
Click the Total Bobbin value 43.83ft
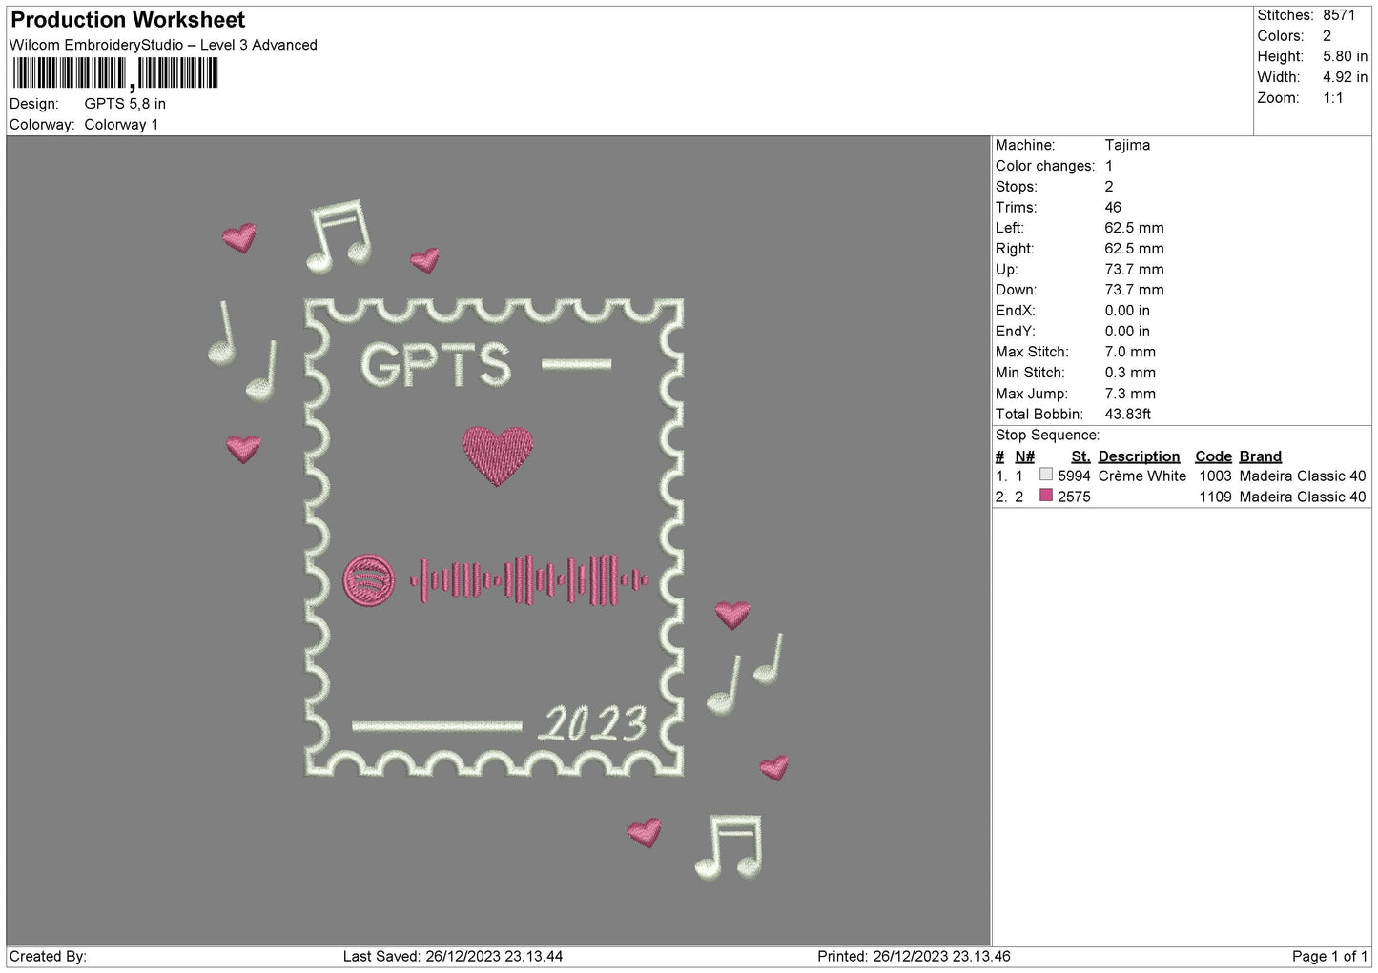tap(1127, 414)
